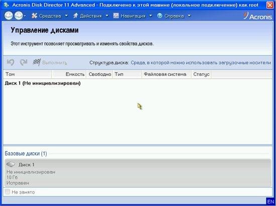Viewport: 276px width, 206px height.
Task: Click the Справка help icon
Action: coord(160,15)
